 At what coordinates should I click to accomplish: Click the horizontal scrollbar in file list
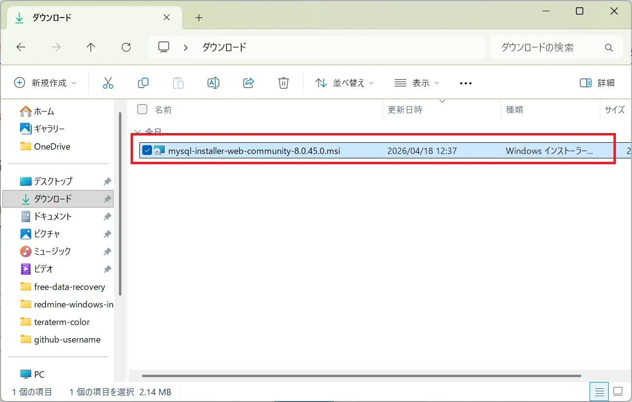361,376
